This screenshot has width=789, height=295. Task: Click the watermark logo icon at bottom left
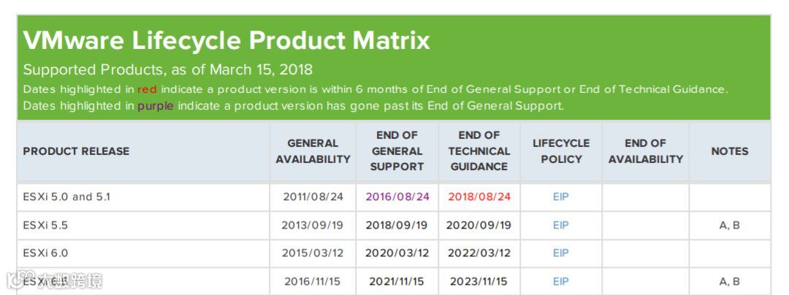pos(14,281)
